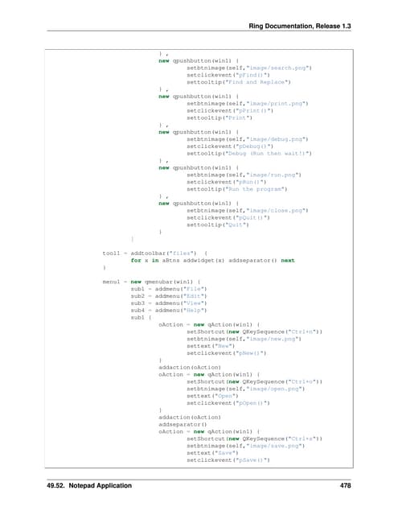Image resolution: width=398 pixels, height=515 pixels.
Task: Click the header "Ring Documentation, Release 1.3"
Action: click(x=300, y=26)
